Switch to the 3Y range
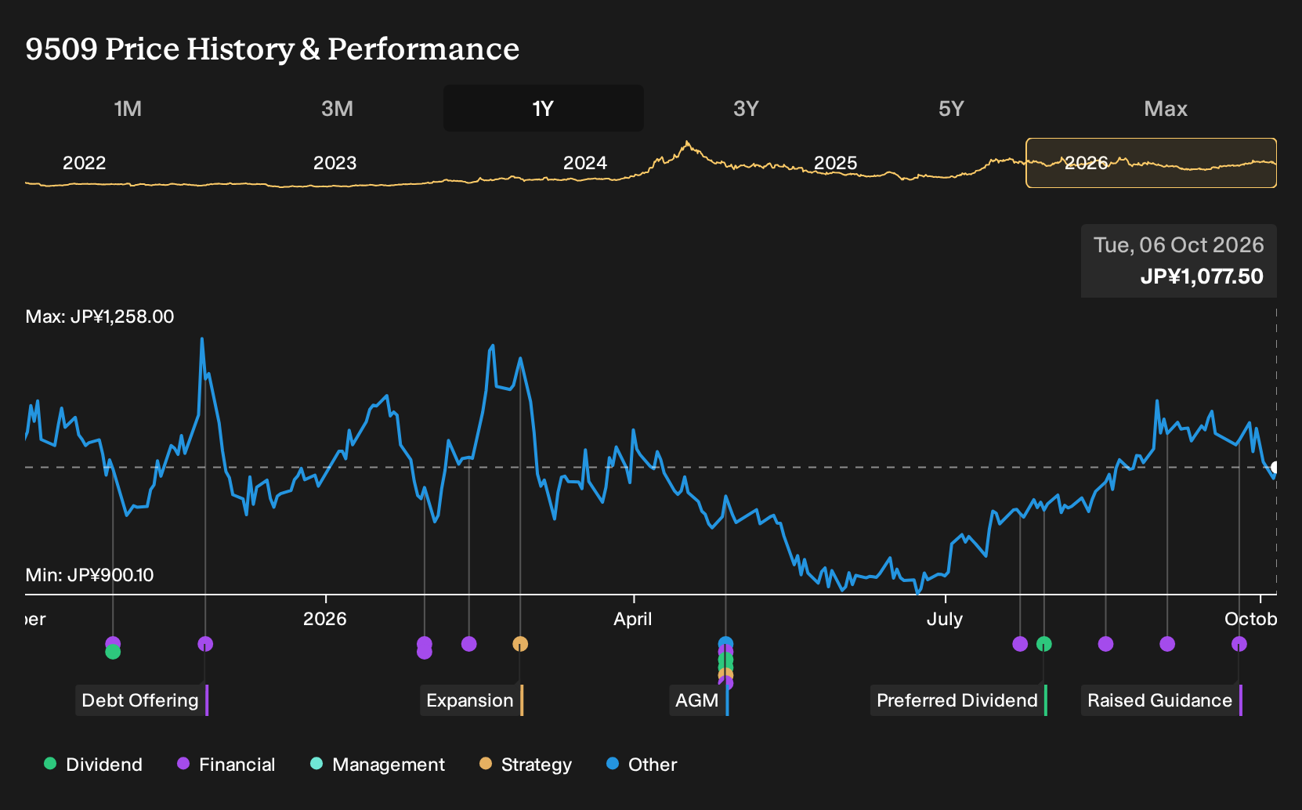This screenshot has width=1302, height=810. click(746, 108)
